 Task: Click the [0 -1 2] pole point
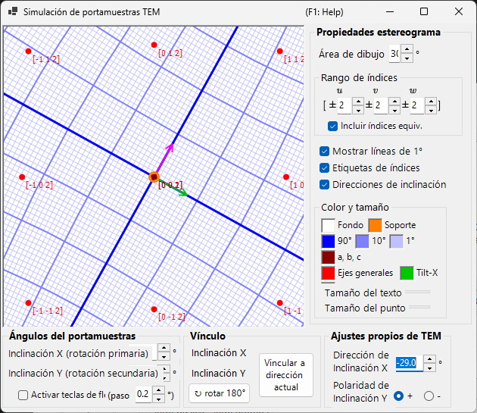[154, 309]
